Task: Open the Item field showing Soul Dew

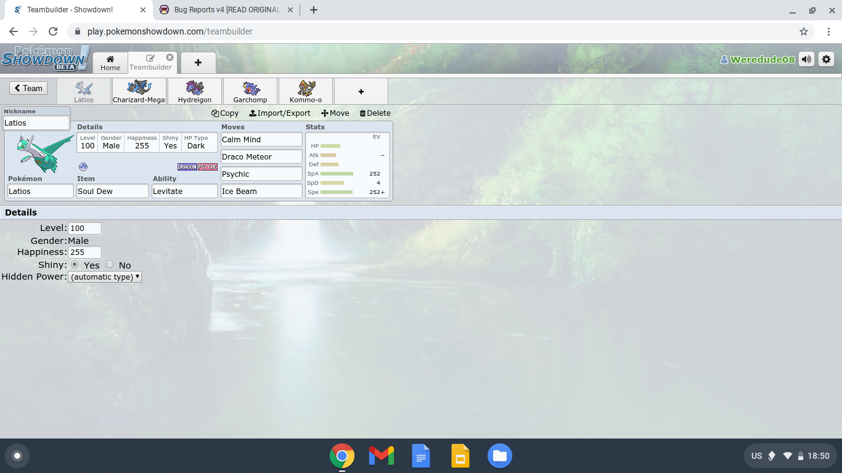Action: (112, 192)
